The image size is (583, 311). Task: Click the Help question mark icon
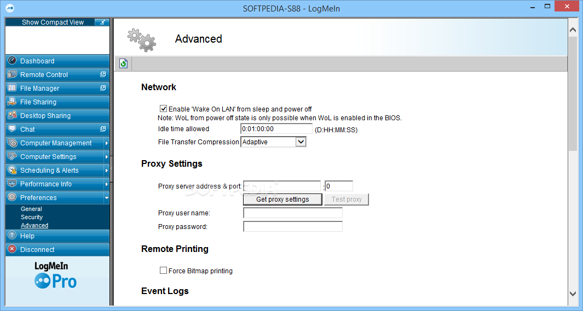(12, 235)
